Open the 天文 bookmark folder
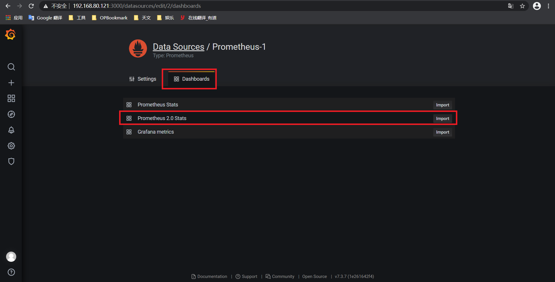Screen dimensions: 555x282 (x=142, y=18)
